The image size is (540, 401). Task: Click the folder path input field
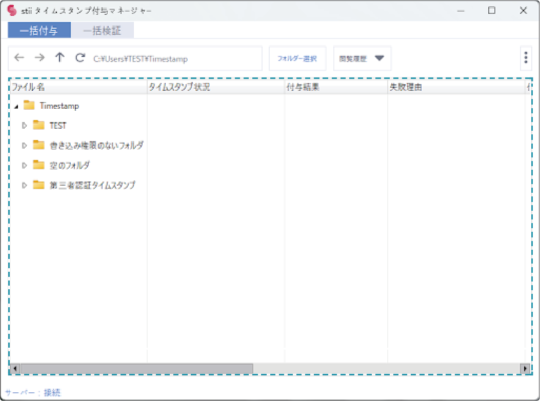pyautogui.click(x=174, y=58)
